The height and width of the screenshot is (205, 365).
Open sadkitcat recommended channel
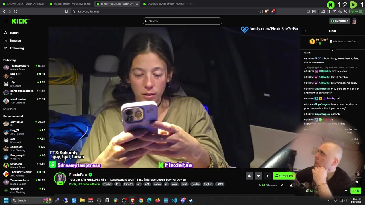[24, 148]
